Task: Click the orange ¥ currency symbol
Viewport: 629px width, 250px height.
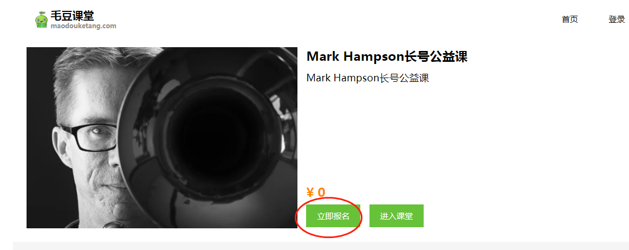Action: [310, 193]
